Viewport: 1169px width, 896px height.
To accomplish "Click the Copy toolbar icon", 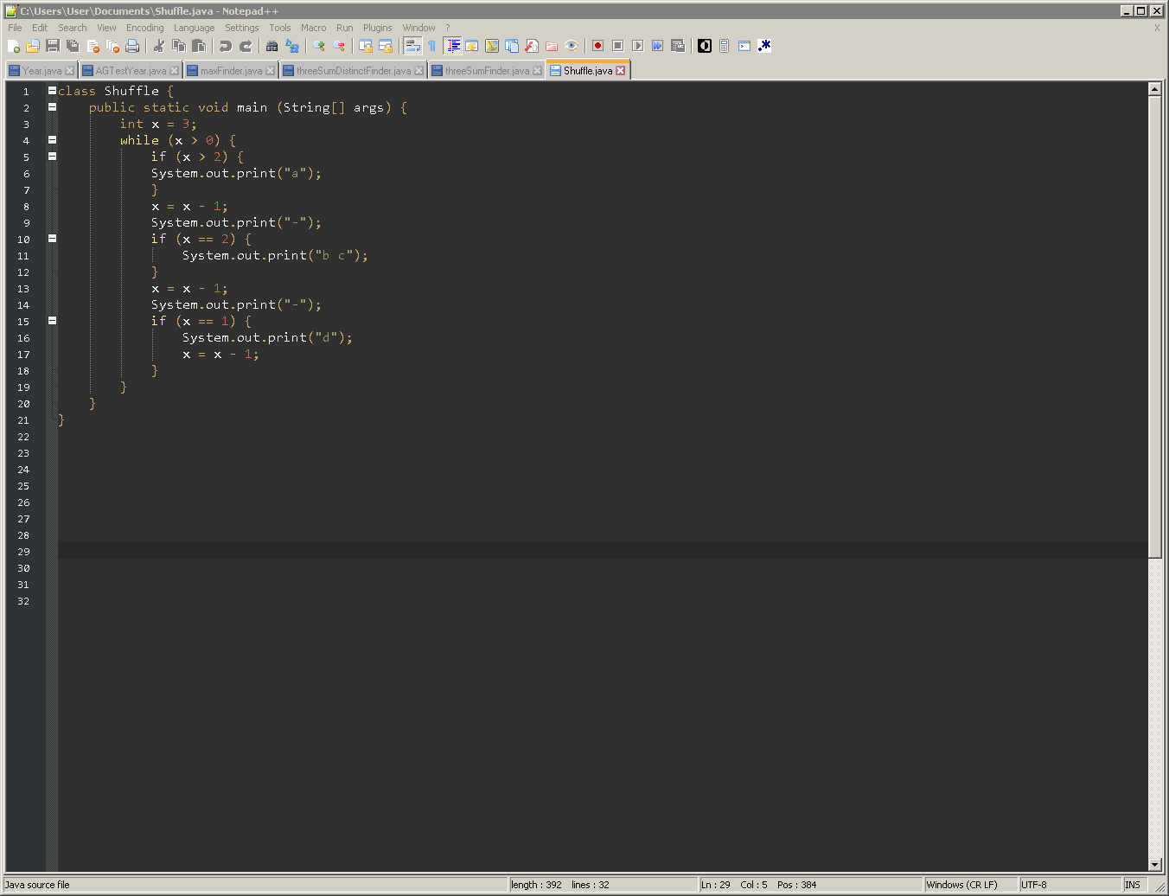I will pos(179,46).
